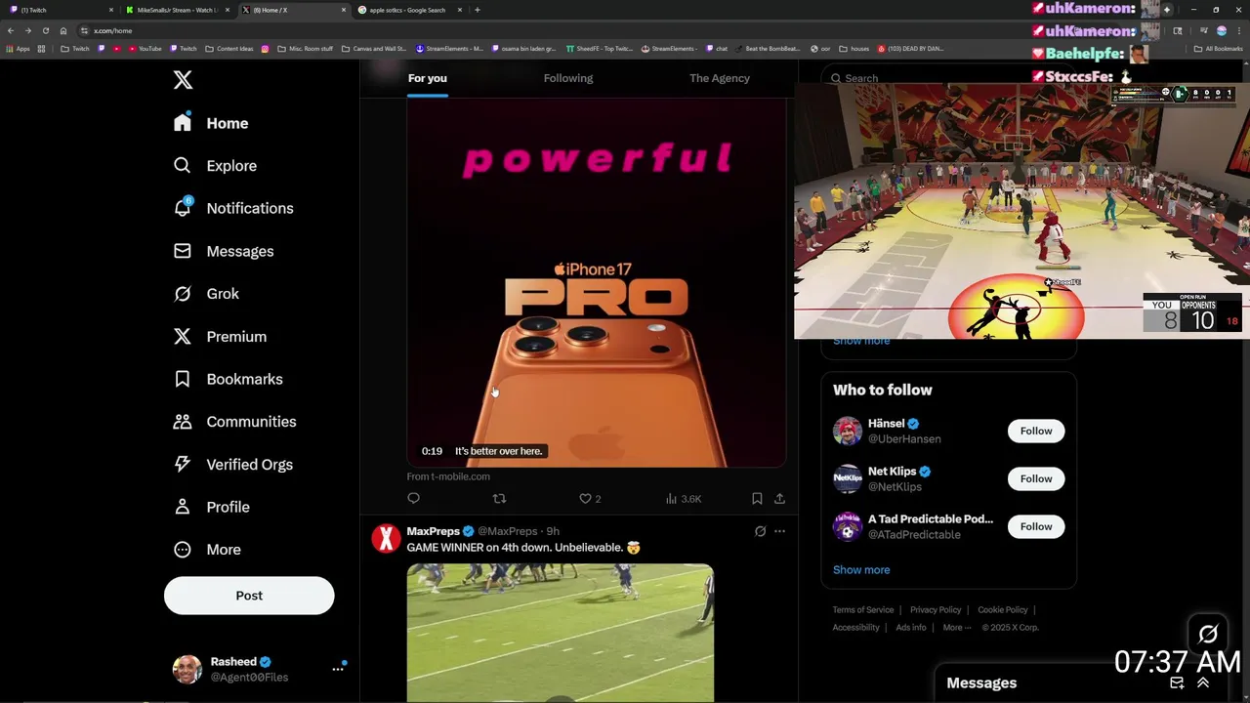Open Content Ideas bookmark folder
The width and height of the screenshot is (1250, 703).
(229, 49)
